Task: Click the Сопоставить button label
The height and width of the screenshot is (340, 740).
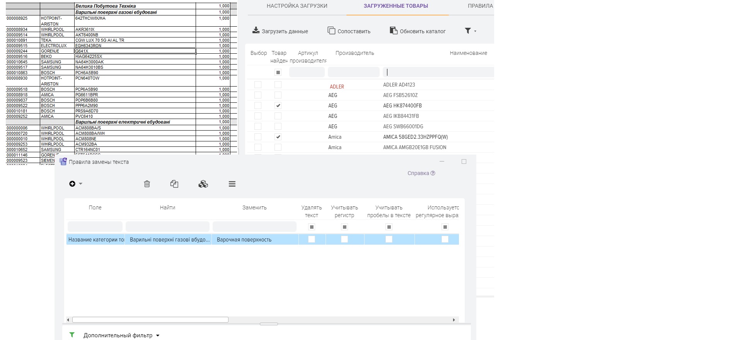Action: pyautogui.click(x=354, y=31)
